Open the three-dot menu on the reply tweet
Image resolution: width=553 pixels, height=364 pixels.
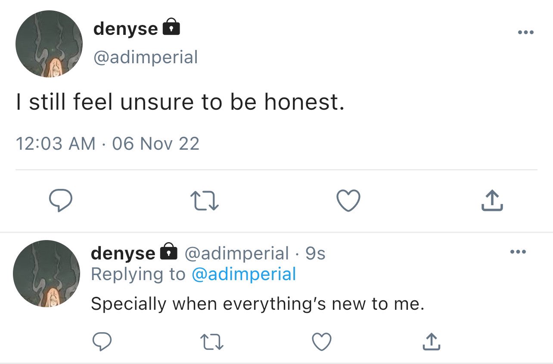(518, 252)
